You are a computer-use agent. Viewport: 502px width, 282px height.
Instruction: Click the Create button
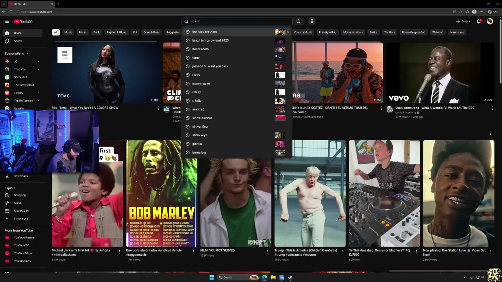[x=463, y=21]
